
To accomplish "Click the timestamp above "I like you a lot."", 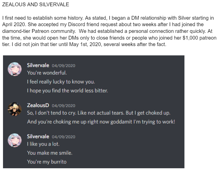I will click(63, 137).
